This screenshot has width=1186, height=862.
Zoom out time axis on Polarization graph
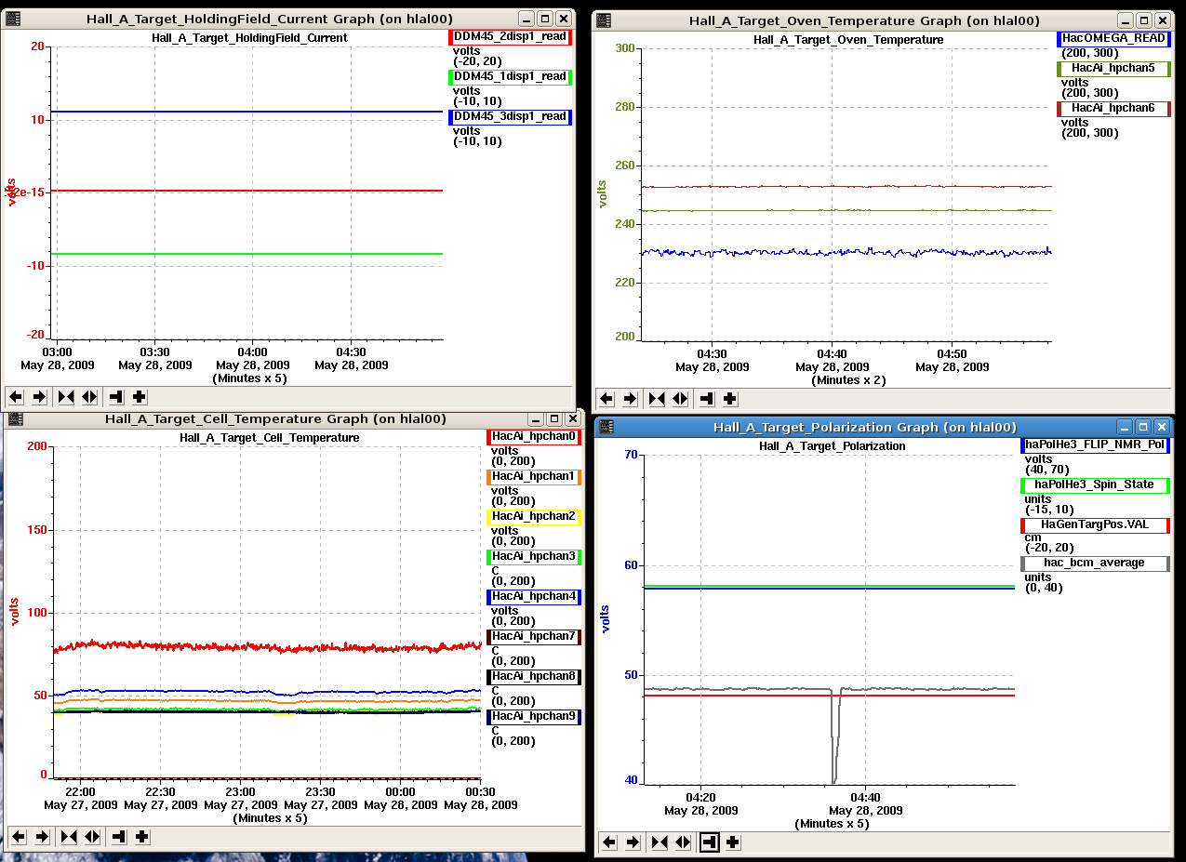pos(683,842)
